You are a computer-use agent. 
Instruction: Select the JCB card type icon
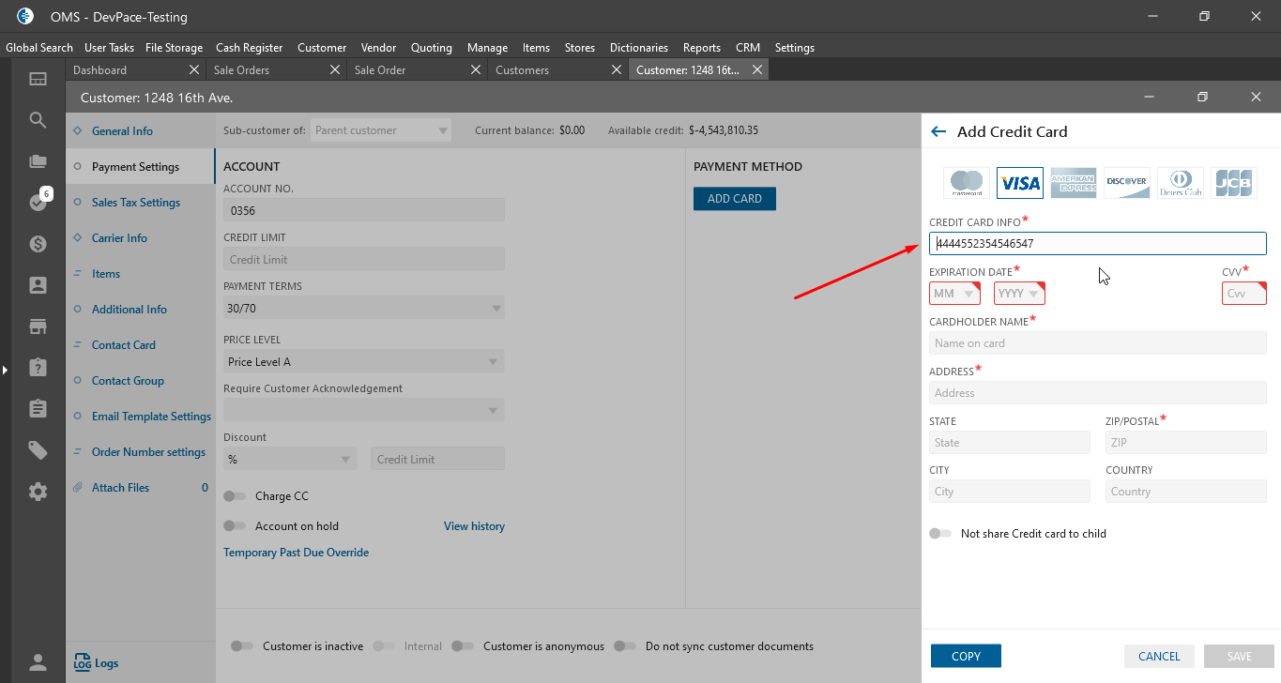point(1234,183)
